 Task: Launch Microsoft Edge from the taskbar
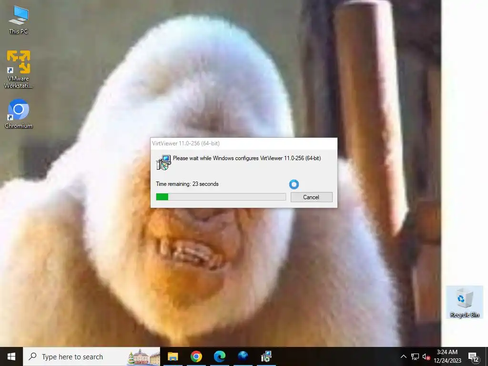[x=219, y=356]
